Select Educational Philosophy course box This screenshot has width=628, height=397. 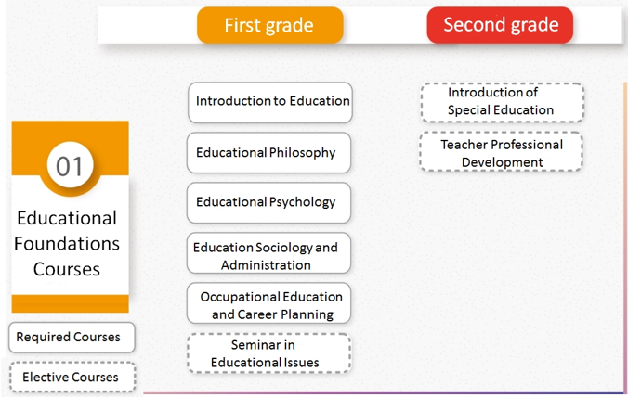pos(268,152)
